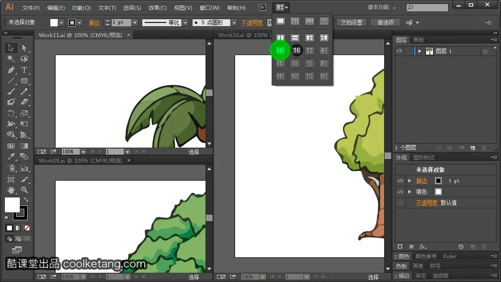
Task: Open variable width profile 等比 dropdown
Action: [185, 22]
